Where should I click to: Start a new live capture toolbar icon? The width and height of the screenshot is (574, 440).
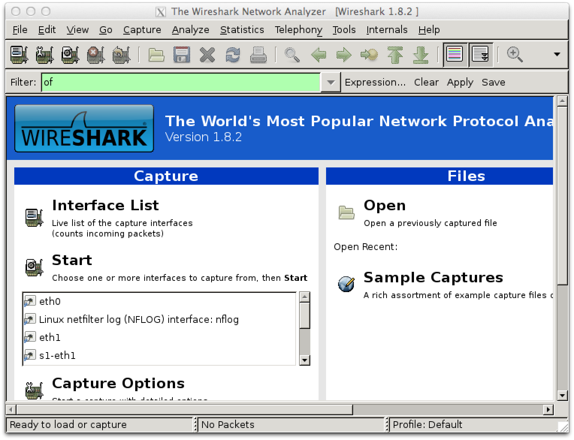[x=70, y=55]
